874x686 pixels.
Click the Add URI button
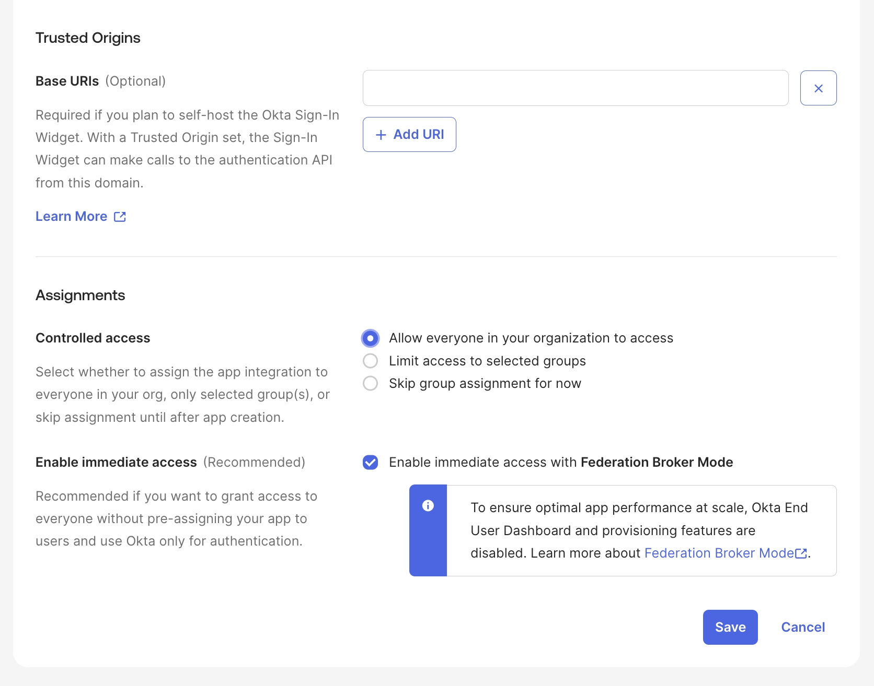[x=409, y=135]
